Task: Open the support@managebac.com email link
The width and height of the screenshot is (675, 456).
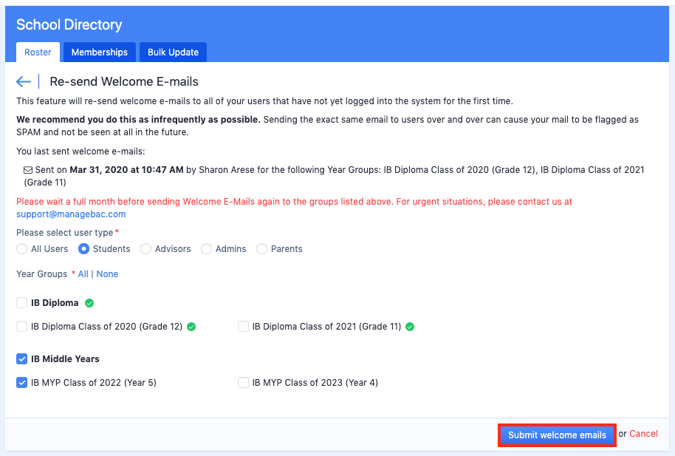Action: pyautogui.click(x=71, y=214)
